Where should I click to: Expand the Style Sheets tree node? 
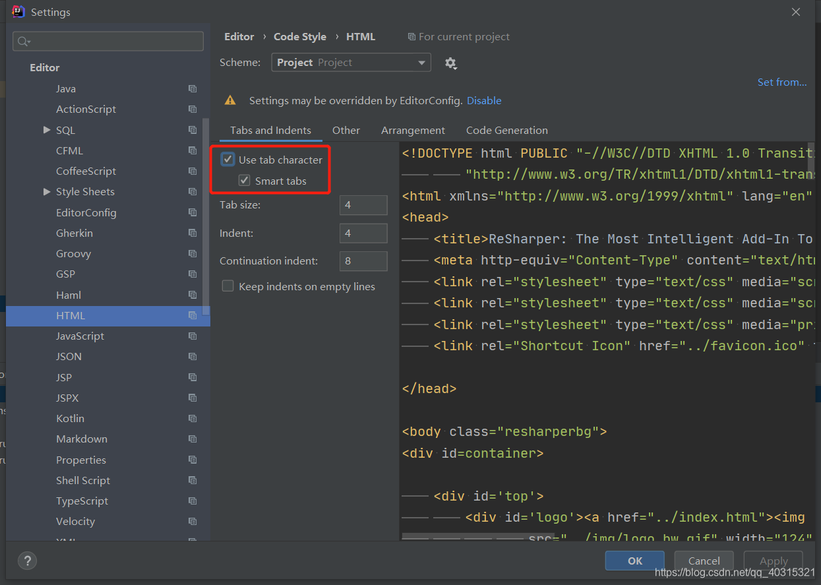47,192
